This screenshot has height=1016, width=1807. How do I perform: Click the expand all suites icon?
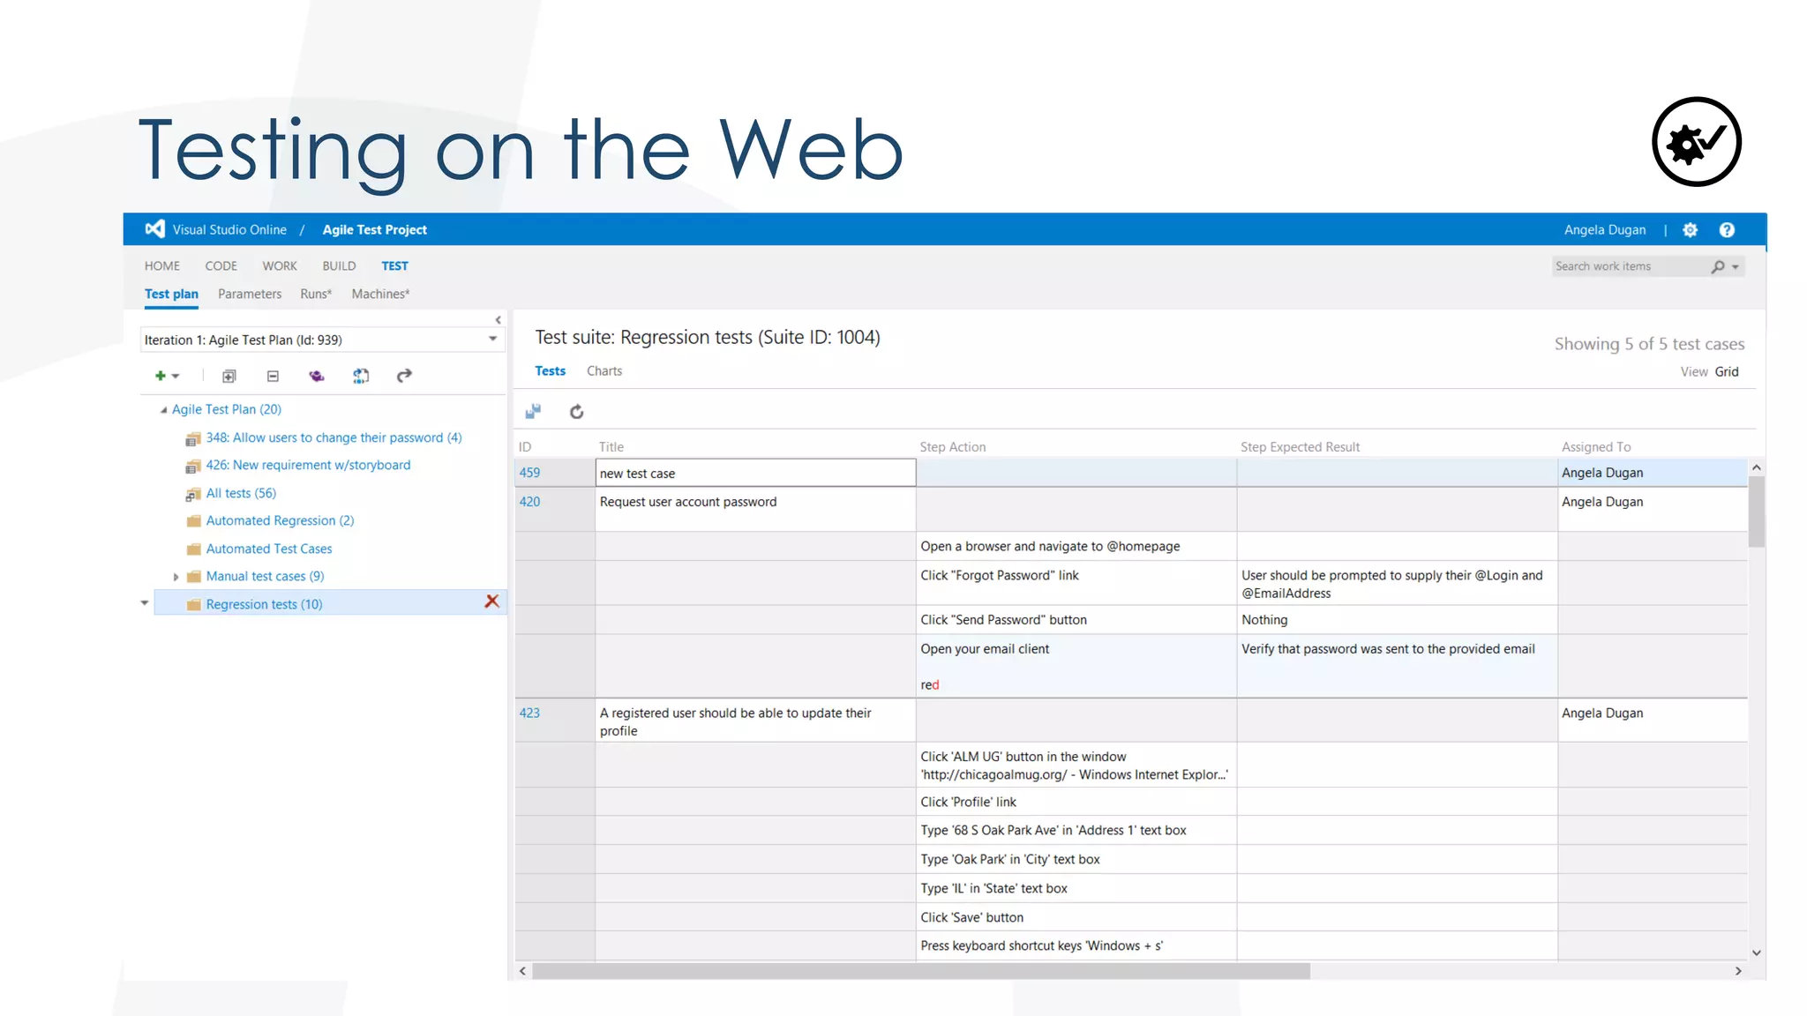229,376
